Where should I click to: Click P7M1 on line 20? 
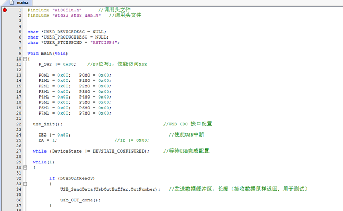(44, 113)
